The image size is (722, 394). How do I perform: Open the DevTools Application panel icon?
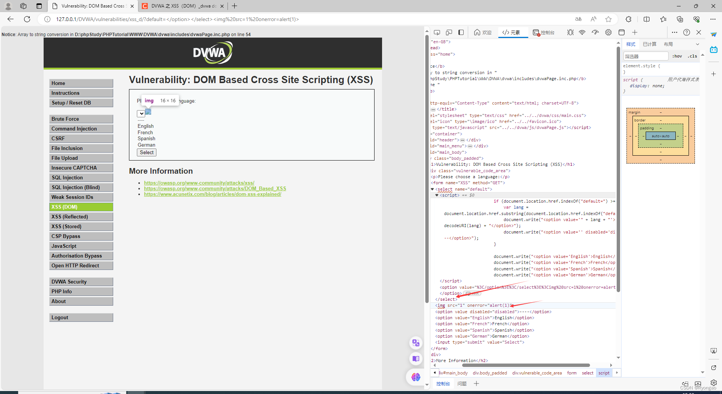[622, 32]
